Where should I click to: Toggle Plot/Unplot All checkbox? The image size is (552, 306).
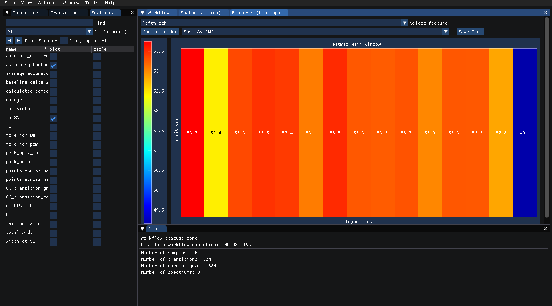point(64,40)
